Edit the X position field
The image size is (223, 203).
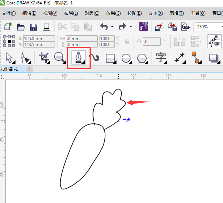click(39, 39)
